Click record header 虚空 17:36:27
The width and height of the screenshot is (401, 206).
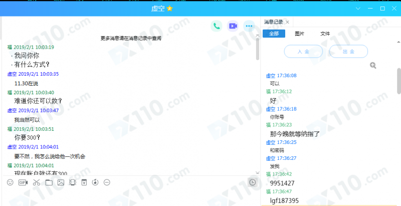point(281,158)
